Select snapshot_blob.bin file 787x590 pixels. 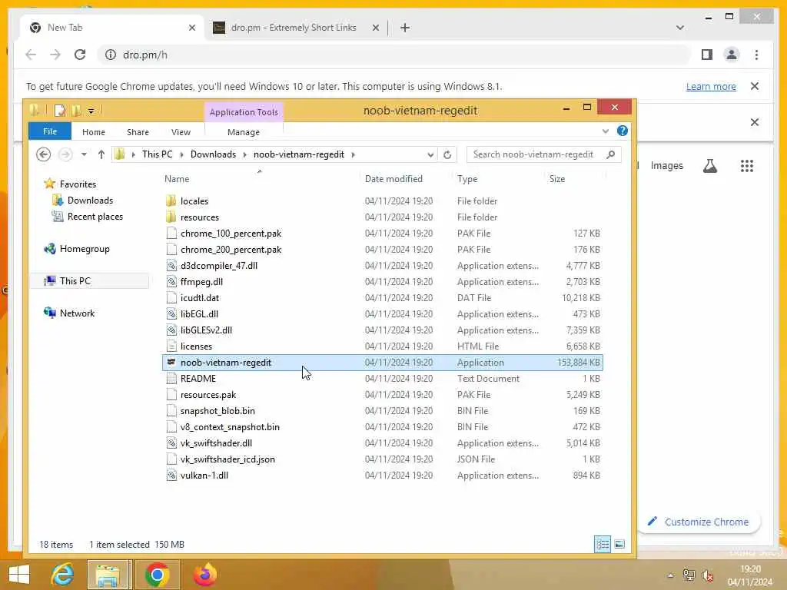218,410
